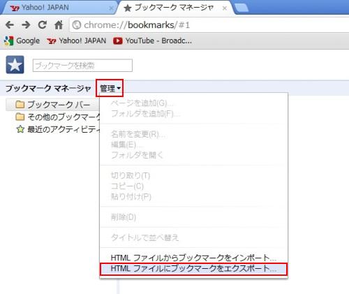Open the Yahoo! JAPAN bookmark in bookmarks bar
Viewport: 349px width, 294px height.
tap(76, 41)
